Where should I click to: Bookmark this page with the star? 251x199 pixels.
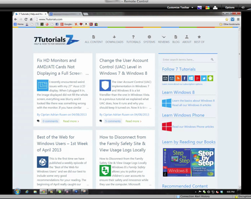[227, 19]
